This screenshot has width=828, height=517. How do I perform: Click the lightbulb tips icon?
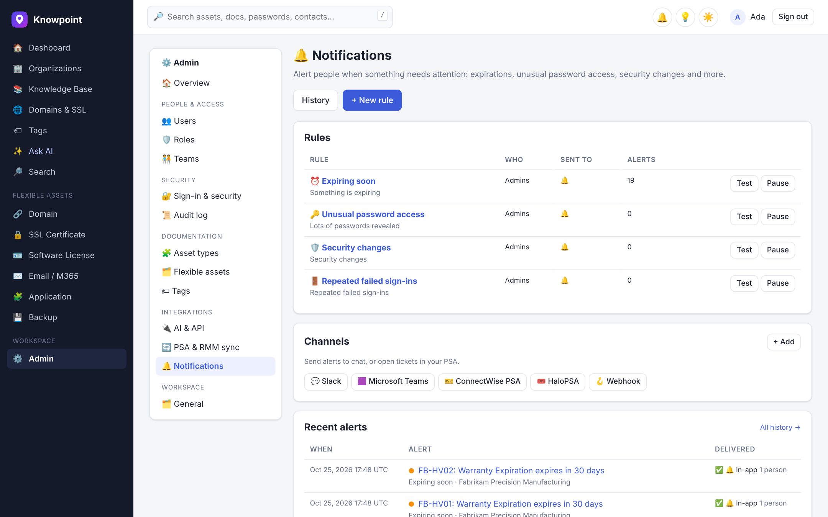[x=685, y=17]
